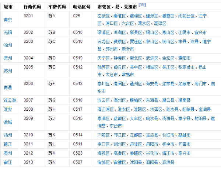Click the 玄武区 district link
Viewport: 221px width, 169px height.
tap(104, 16)
